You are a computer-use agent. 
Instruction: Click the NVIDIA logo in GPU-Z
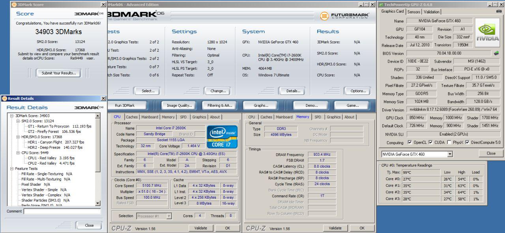(487, 33)
